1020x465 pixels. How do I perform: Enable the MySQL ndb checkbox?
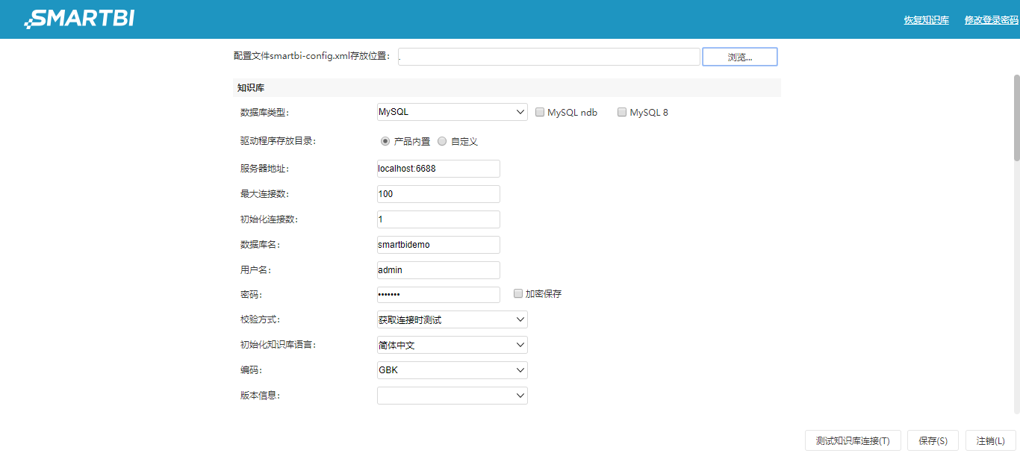(541, 113)
